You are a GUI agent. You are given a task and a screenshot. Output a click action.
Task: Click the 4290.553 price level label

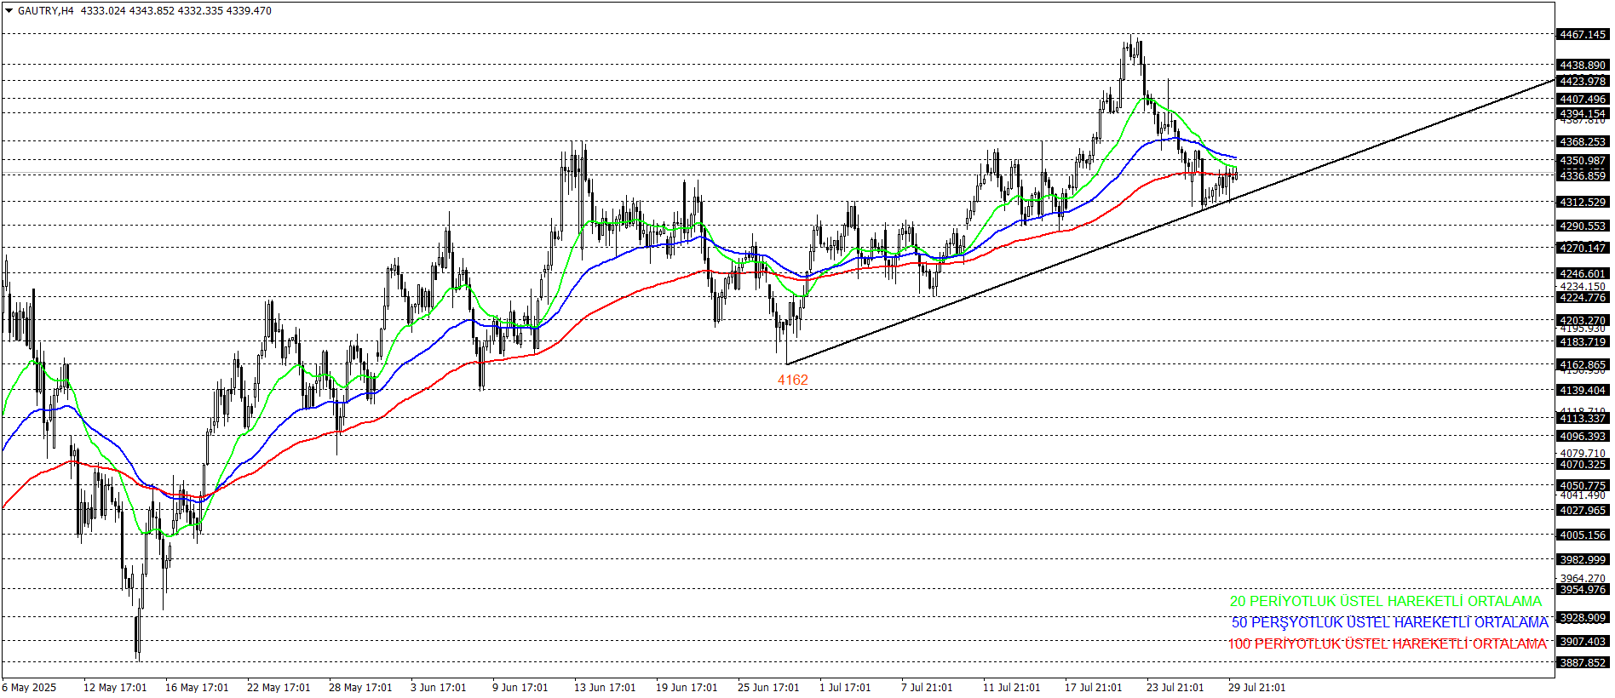tap(1583, 226)
